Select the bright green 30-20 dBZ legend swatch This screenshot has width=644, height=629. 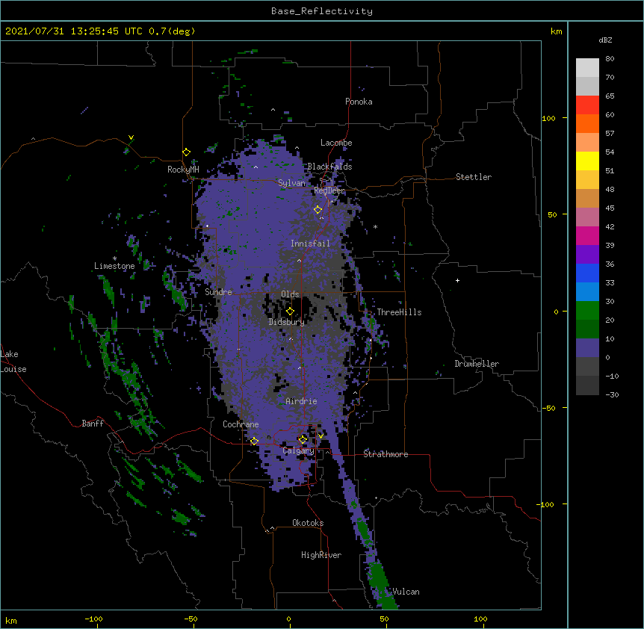(x=587, y=311)
